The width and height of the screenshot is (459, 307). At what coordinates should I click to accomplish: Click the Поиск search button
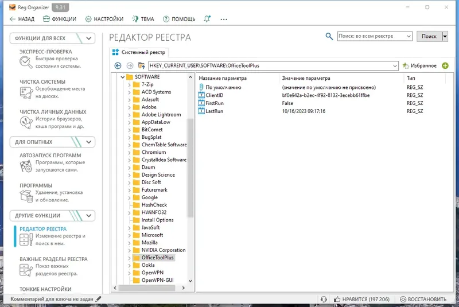click(429, 36)
